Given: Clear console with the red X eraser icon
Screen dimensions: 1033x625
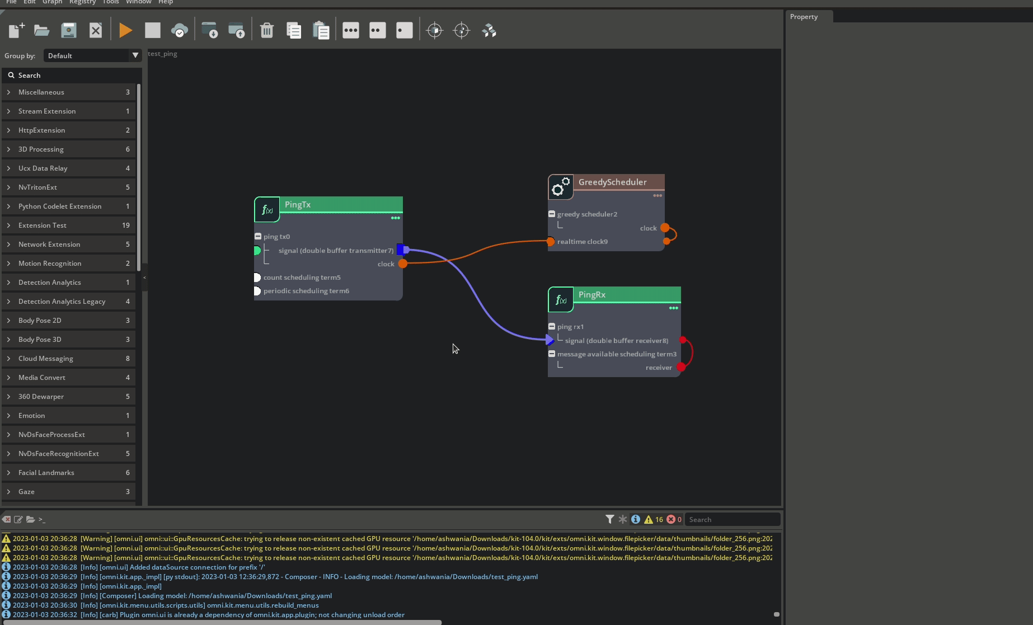Looking at the screenshot, I should pos(7,519).
